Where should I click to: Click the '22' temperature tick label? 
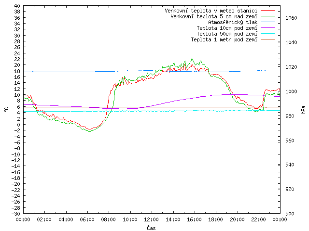pyautogui.click(x=17, y=59)
